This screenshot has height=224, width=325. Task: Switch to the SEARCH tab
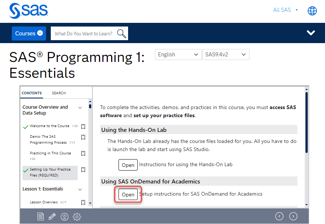[59, 93]
